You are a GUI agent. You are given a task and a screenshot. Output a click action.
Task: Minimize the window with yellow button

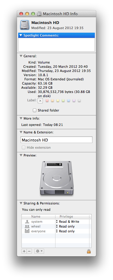pyautogui.click(x=27, y=14)
